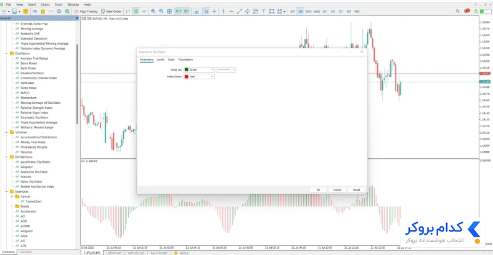The height and width of the screenshot is (255, 493).
Task: Select the M1 timeframe
Action: tap(292, 12)
